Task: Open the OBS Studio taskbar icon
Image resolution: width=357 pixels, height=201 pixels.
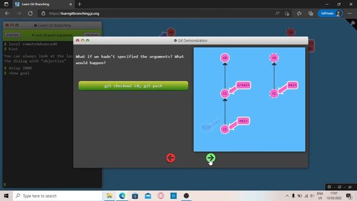Action: [186, 196]
